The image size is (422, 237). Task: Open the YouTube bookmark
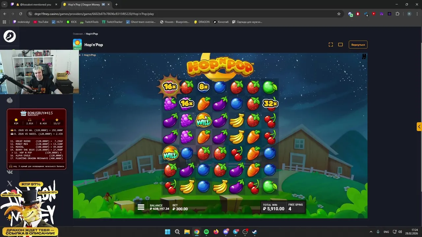coord(41,22)
